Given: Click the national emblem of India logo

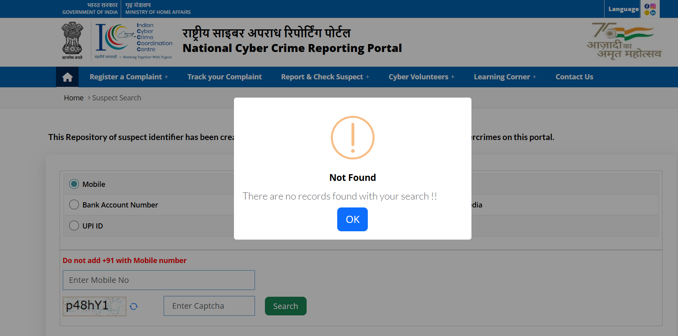Looking at the screenshot, I should [x=72, y=41].
